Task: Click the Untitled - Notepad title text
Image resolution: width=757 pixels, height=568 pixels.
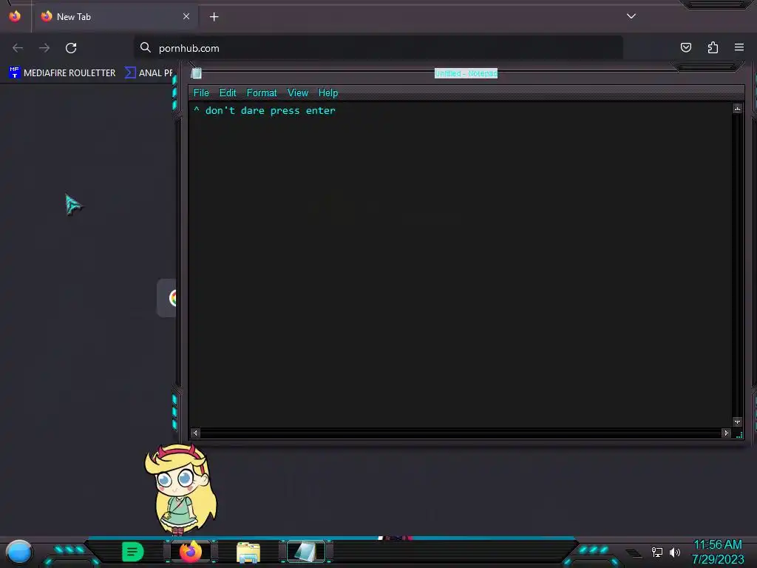Action: point(466,73)
